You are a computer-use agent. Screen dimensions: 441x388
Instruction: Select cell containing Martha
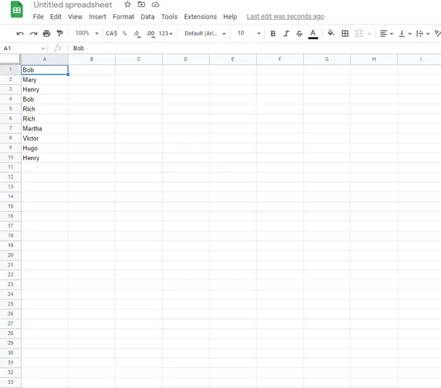[x=45, y=128]
